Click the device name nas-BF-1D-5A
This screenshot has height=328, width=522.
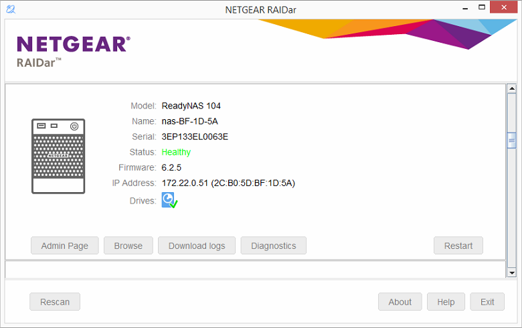pos(190,121)
